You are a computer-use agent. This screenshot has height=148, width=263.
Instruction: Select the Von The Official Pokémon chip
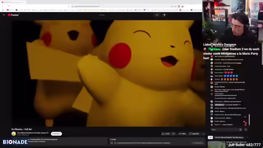point(229,137)
